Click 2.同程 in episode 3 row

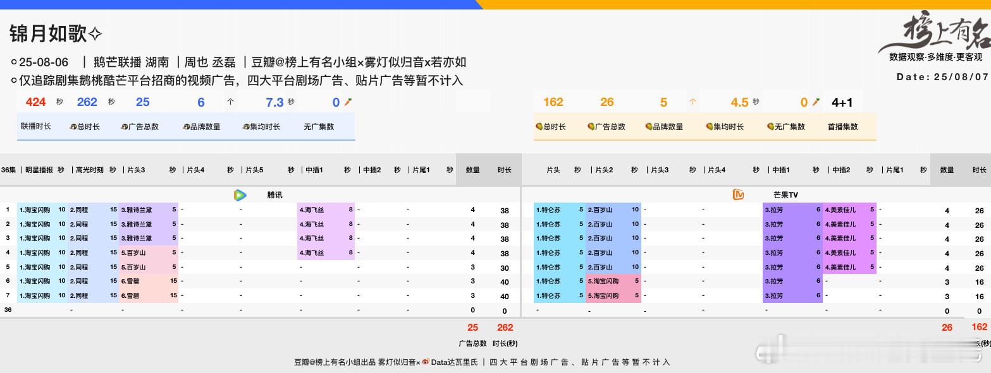[x=79, y=239]
